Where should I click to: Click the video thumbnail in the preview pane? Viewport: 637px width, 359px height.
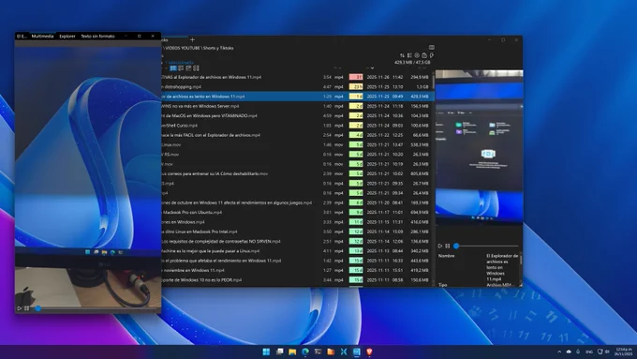coord(479,147)
